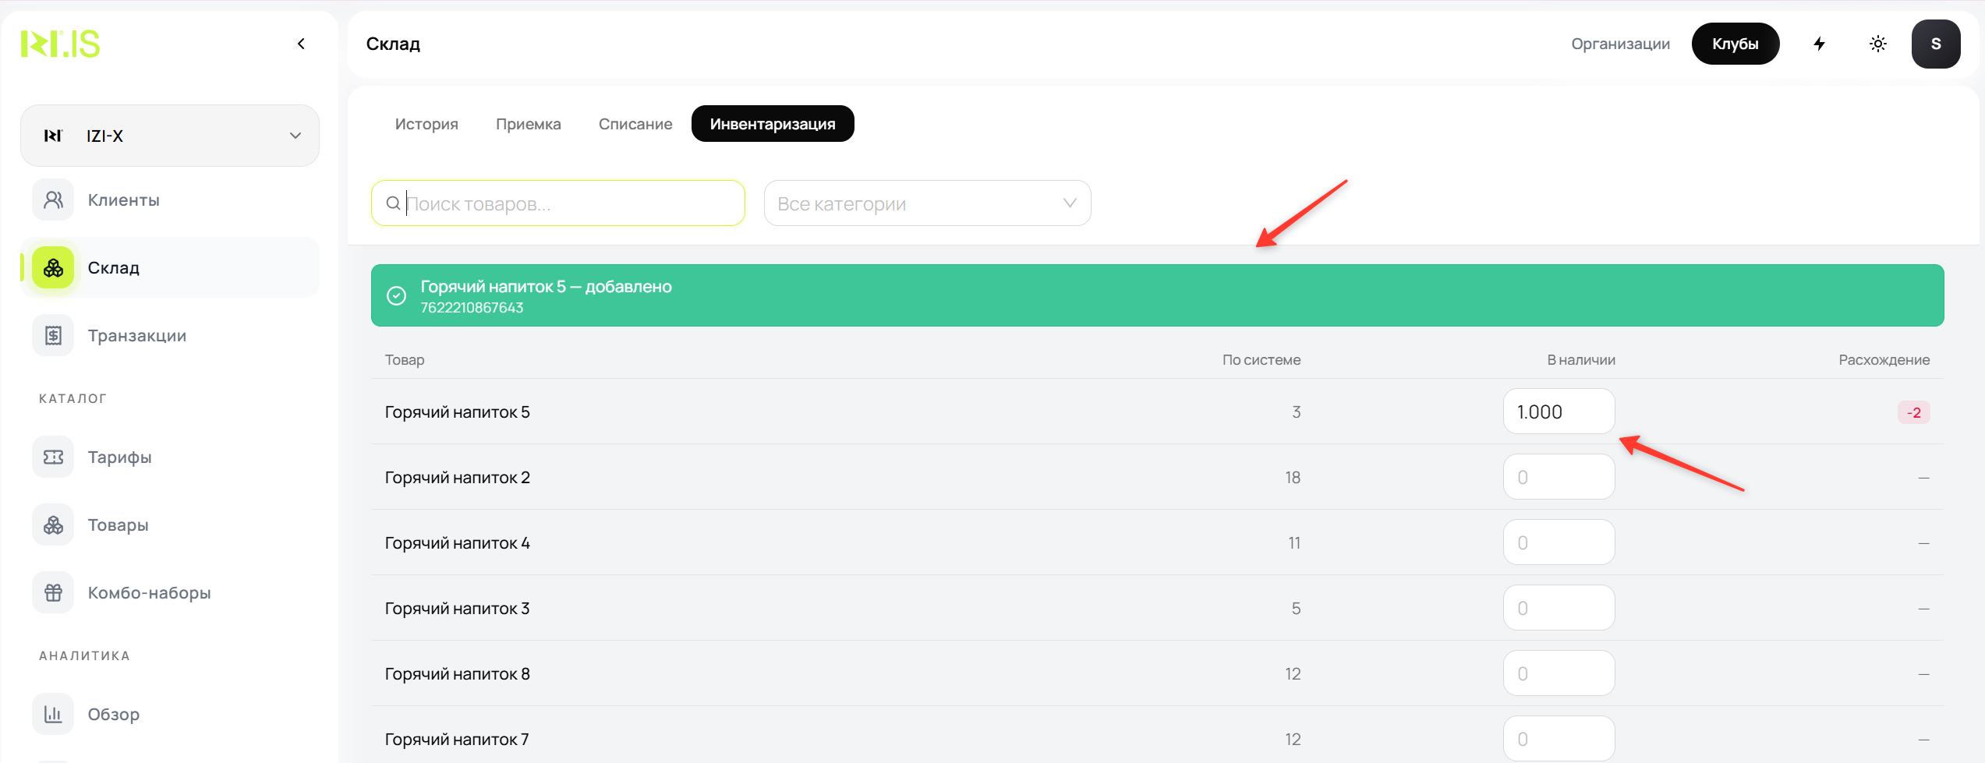This screenshot has height=763, width=1985.
Task: Click the Транзакции receipt icon
Action: click(53, 336)
